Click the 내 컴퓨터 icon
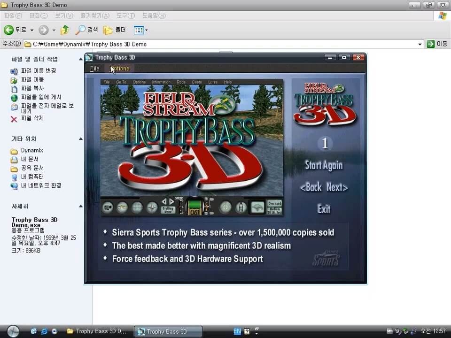 point(14,177)
